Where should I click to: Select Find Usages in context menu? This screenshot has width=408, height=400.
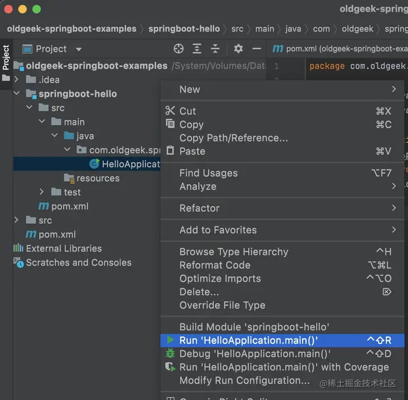(x=282, y=173)
